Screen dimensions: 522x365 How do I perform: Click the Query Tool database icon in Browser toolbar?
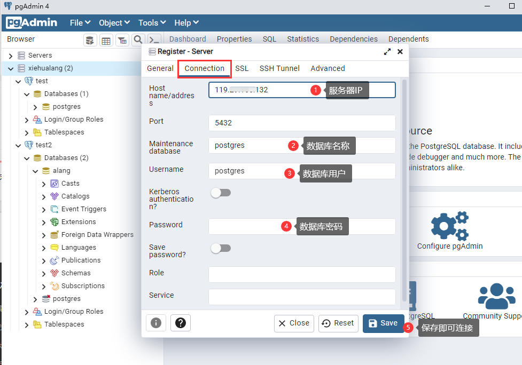click(x=90, y=40)
